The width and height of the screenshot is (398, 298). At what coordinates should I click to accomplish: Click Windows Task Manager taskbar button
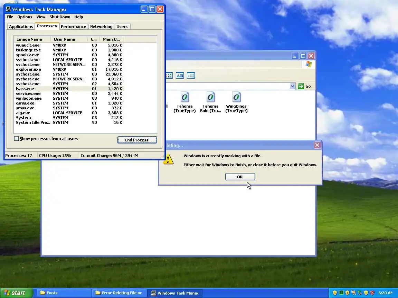pyautogui.click(x=175, y=293)
